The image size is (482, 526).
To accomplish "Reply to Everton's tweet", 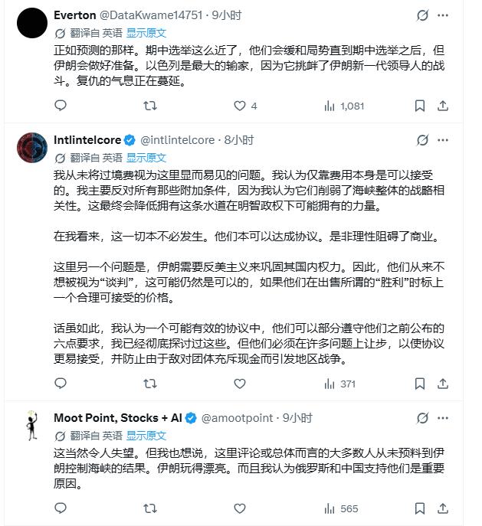I will pos(61,106).
